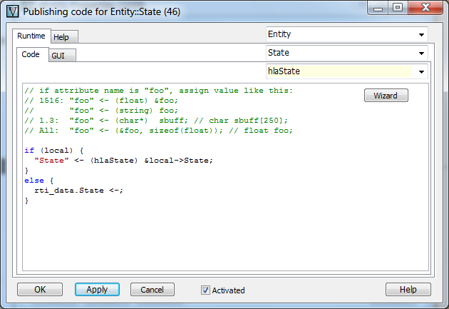Click Apply to save changes
The image size is (449, 309).
pyautogui.click(x=97, y=289)
